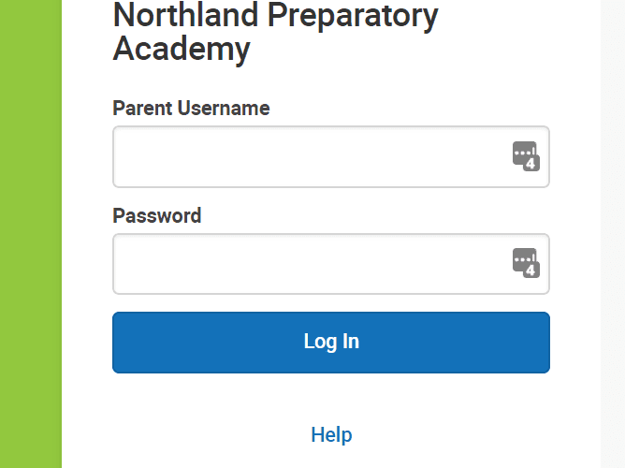The width and height of the screenshot is (625, 468).
Task: Click the green sidebar strip
Action: pos(31,234)
